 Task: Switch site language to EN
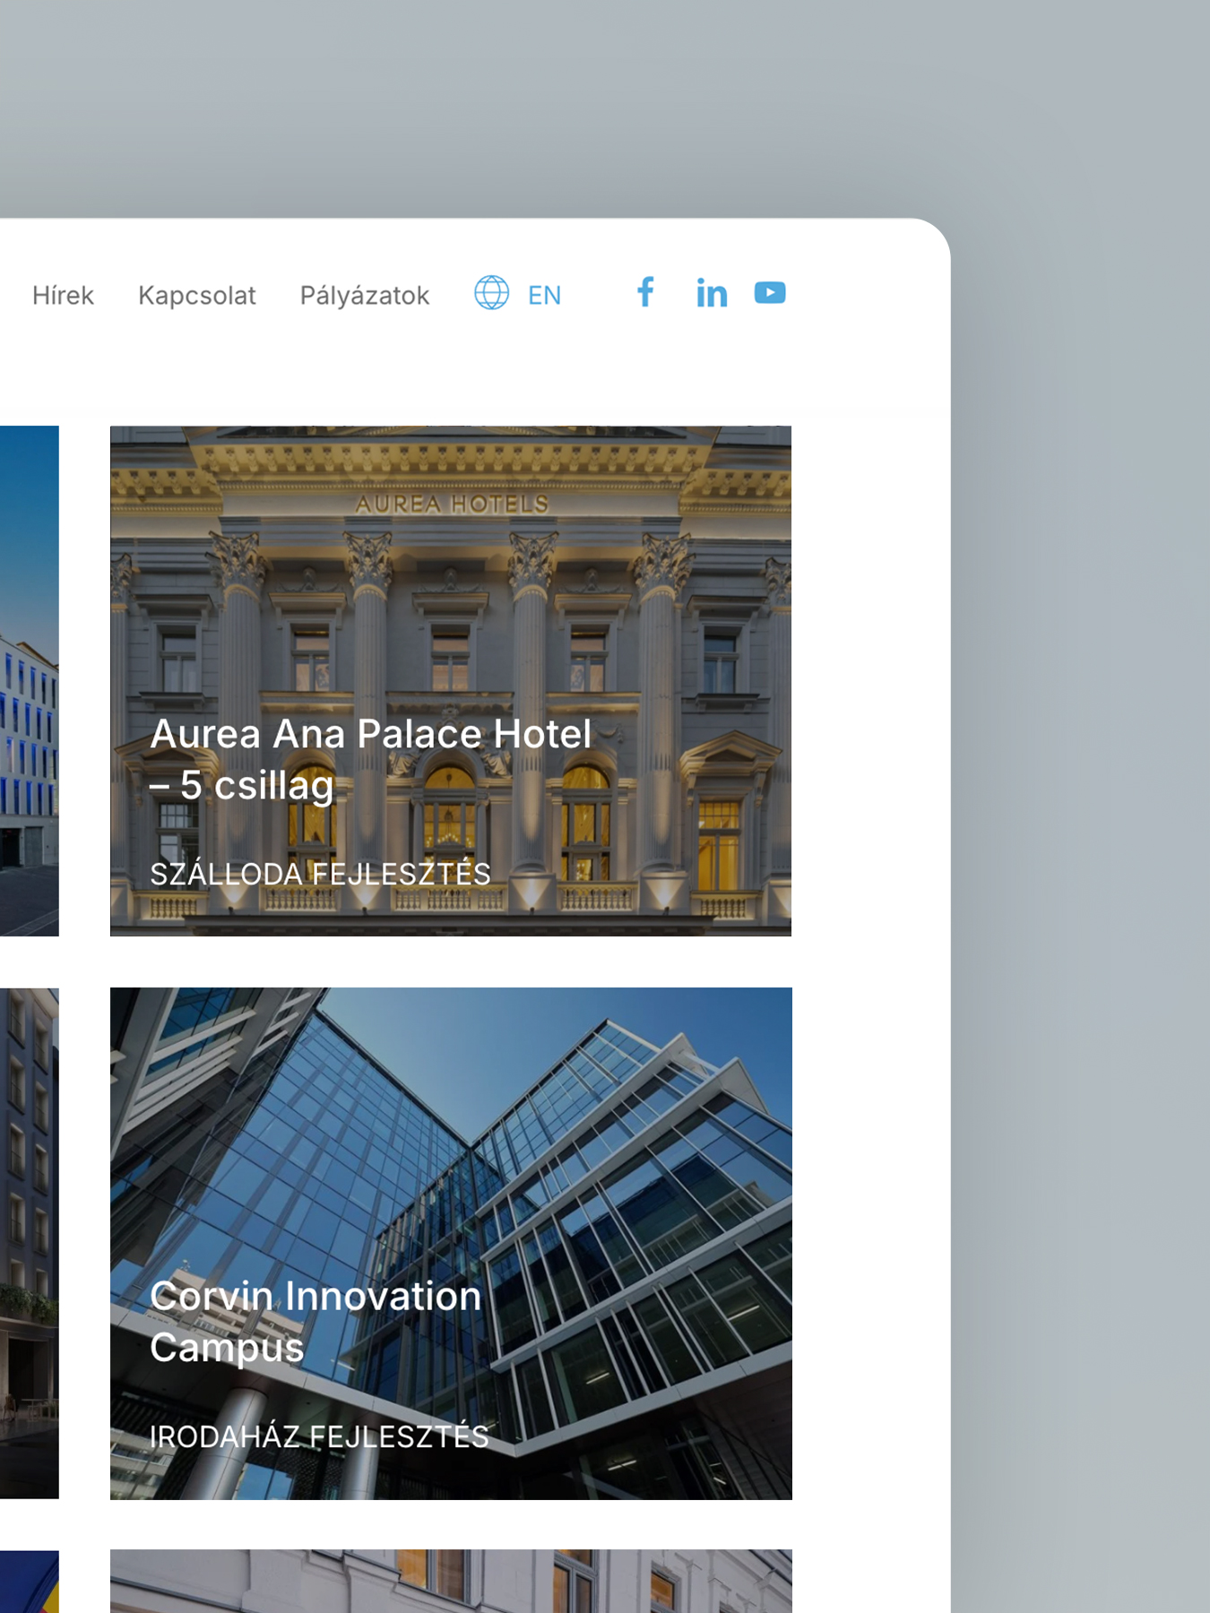coord(544,295)
